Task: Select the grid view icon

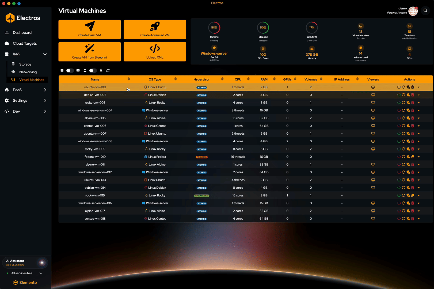Action: tap(62, 71)
